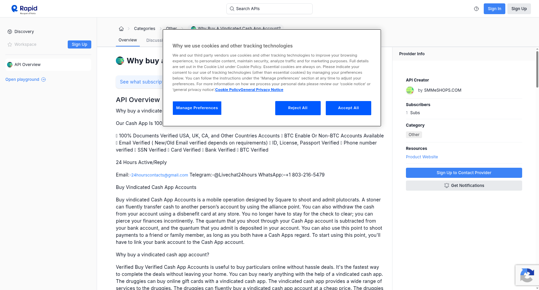Click the Sign In button
Viewport: 539px width, 290px height.
[494, 9]
